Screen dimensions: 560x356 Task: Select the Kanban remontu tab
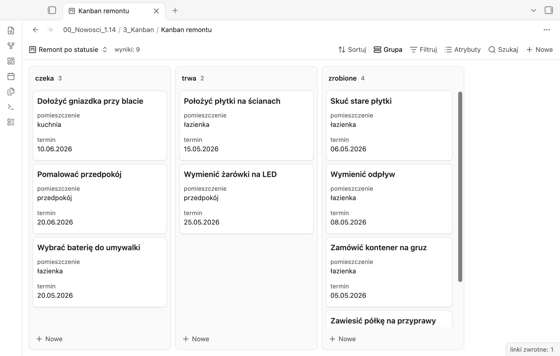point(114,11)
